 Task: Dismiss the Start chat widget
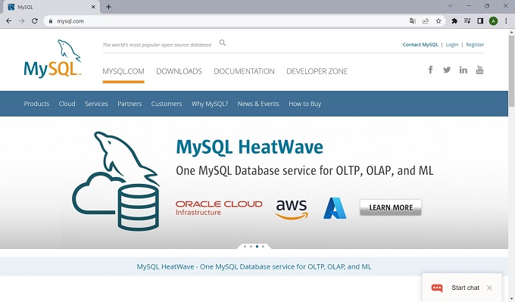pos(489,288)
